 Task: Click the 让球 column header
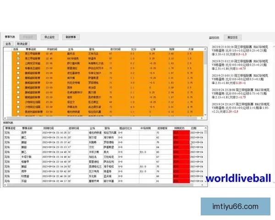(153, 49)
